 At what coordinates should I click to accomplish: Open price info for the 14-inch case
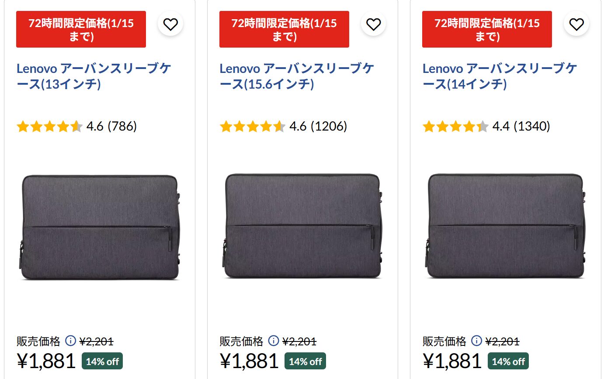(476, 341)
